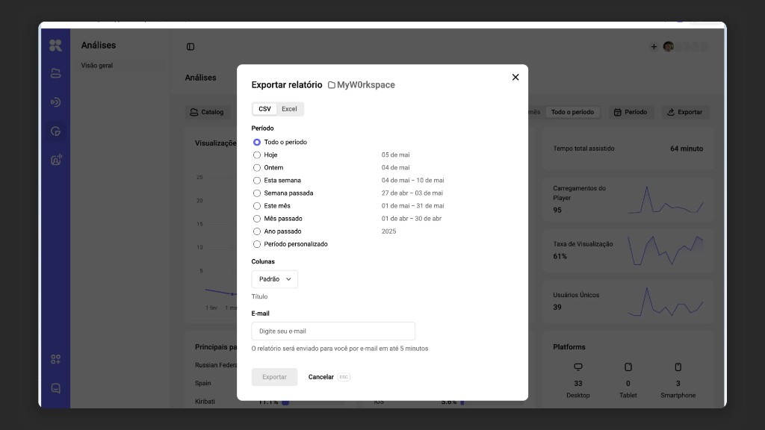The image size is (765, 430).
Task: Toggle the side panel collapse icon
Action: 191,47
